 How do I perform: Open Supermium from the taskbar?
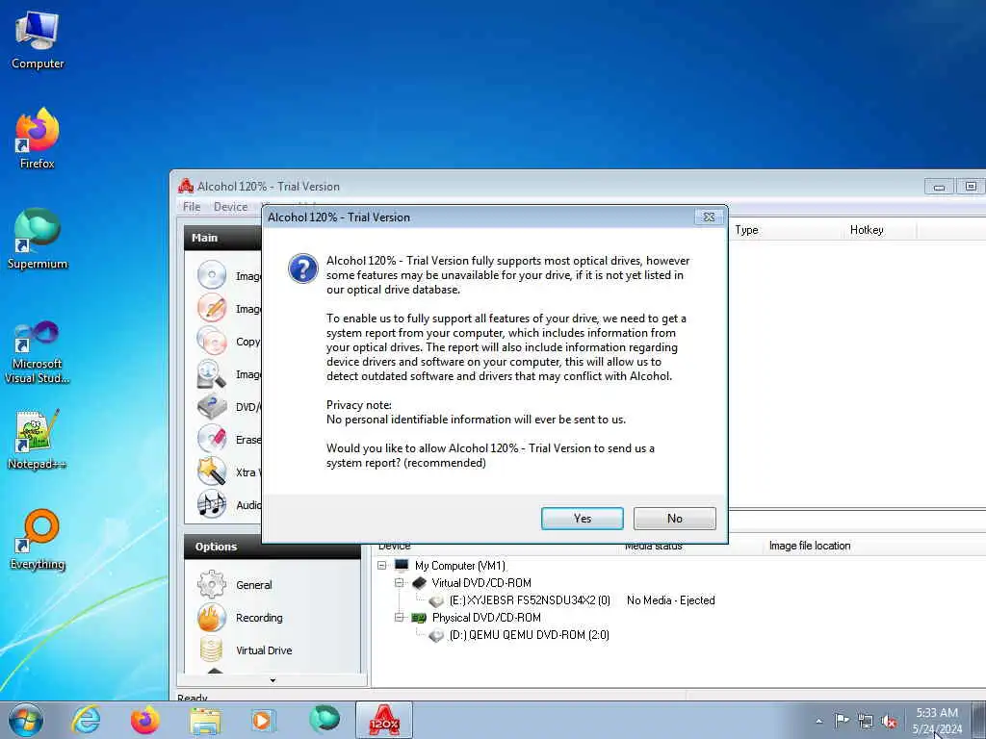(x=324, y=720)
